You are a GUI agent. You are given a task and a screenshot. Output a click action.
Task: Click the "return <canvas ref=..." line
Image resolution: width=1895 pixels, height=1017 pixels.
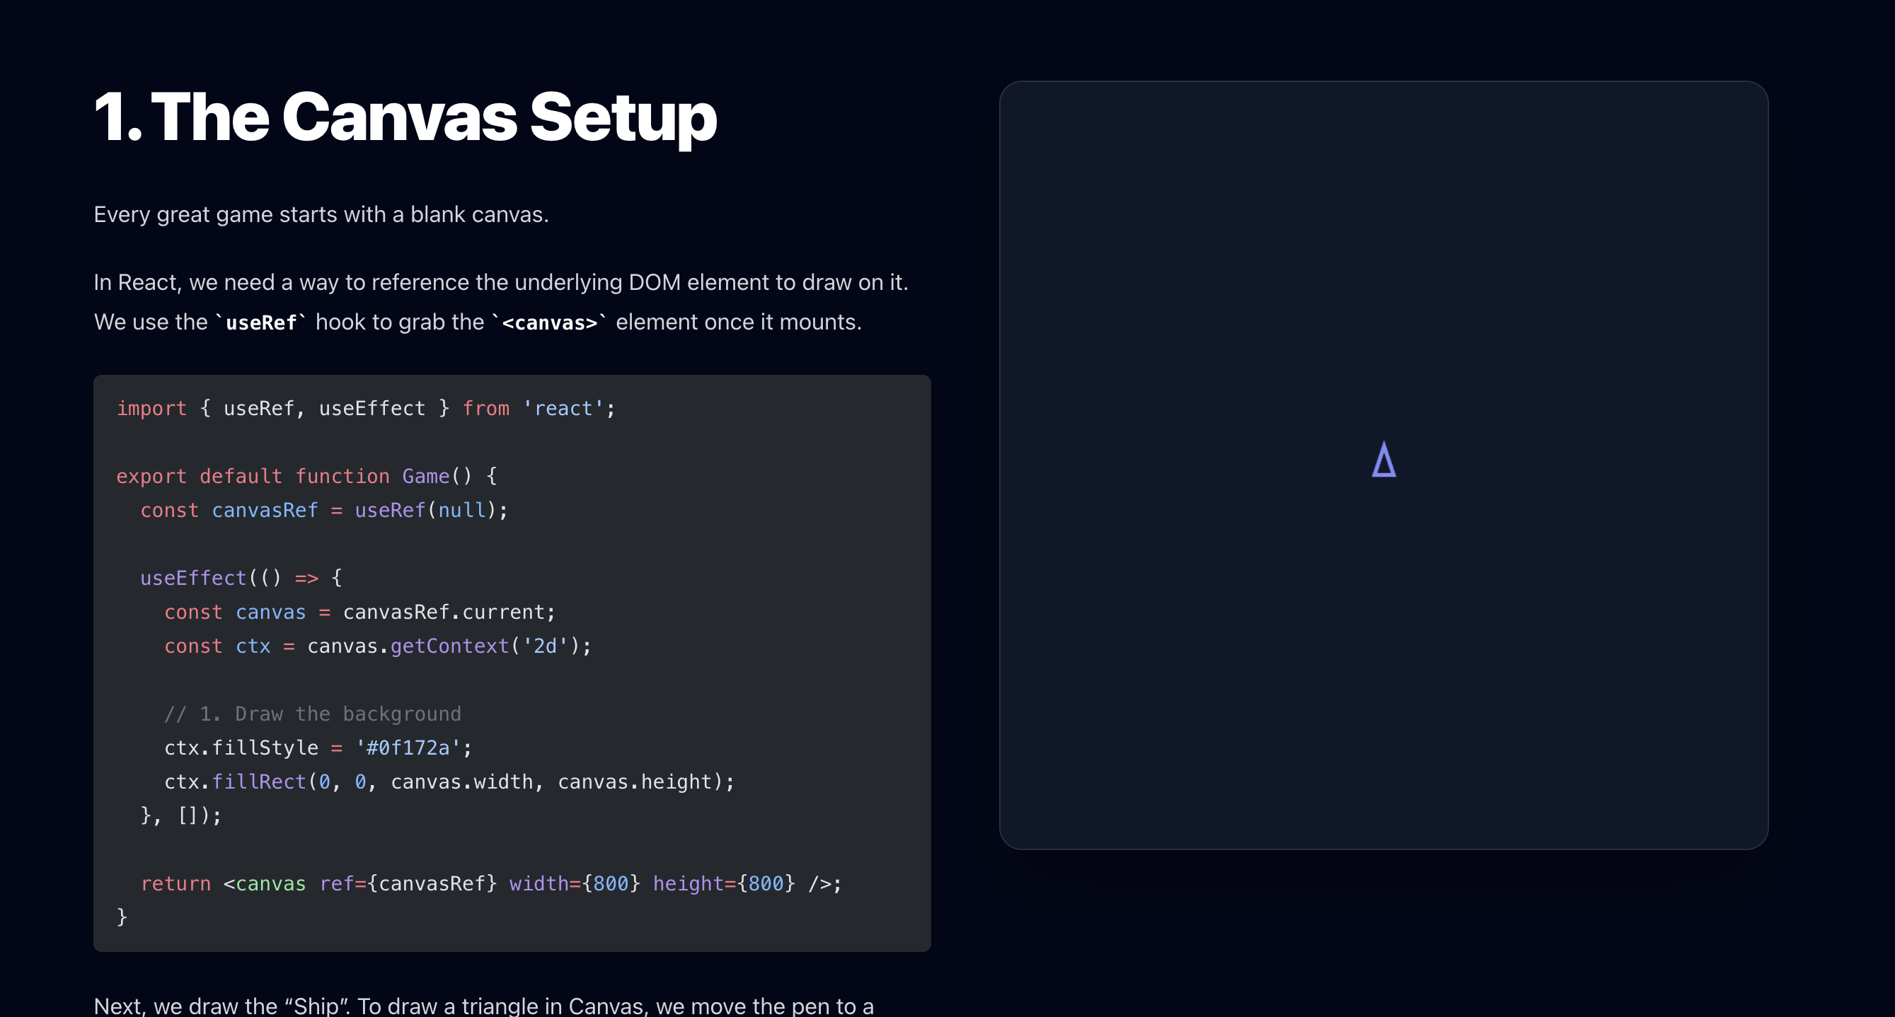pos(490,883)
